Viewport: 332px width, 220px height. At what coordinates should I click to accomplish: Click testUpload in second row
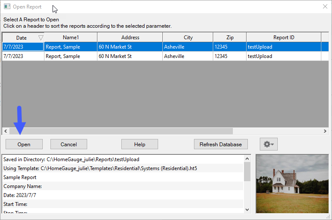pos(284,56)
